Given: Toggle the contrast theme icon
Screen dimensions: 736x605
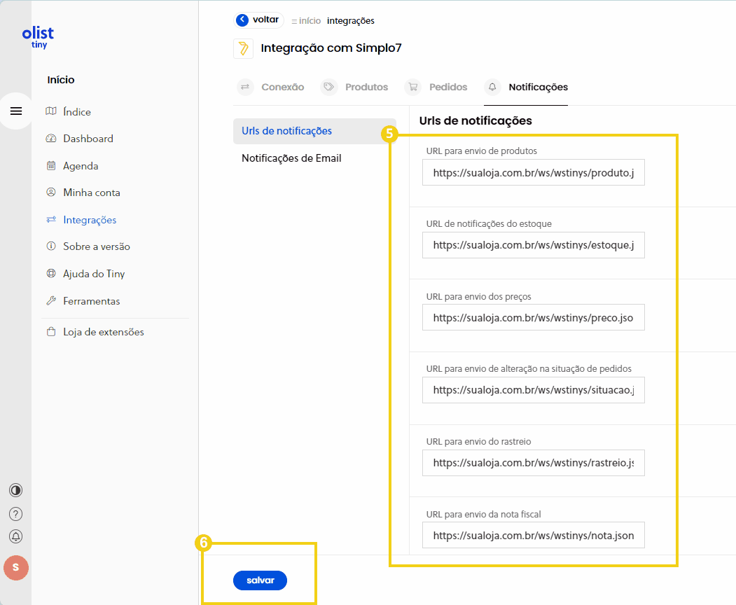Looking at the screenshot, I should pyautogui.click(x=16, y=490).
